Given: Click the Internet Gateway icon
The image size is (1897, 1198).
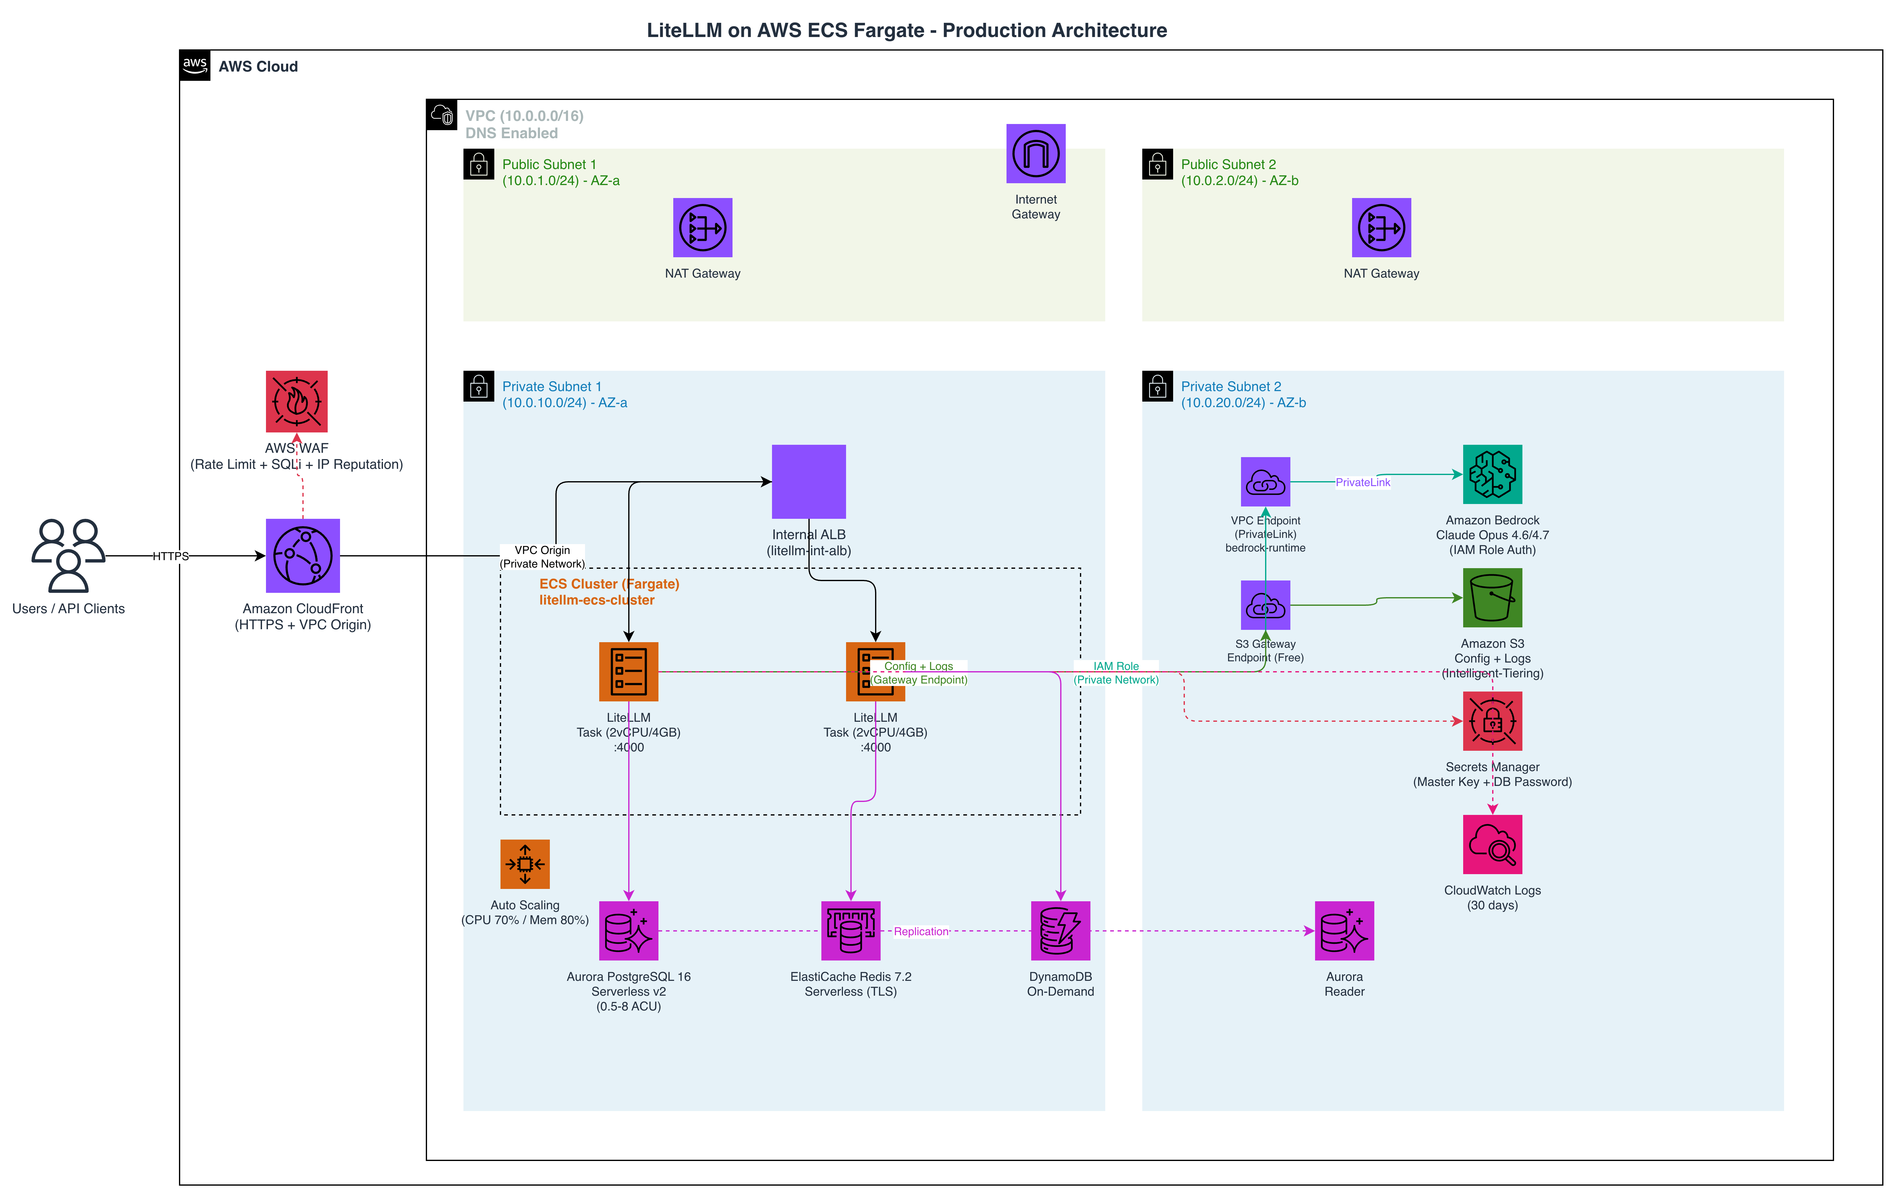Looking at the screenshot, I should click(1035, 154).
